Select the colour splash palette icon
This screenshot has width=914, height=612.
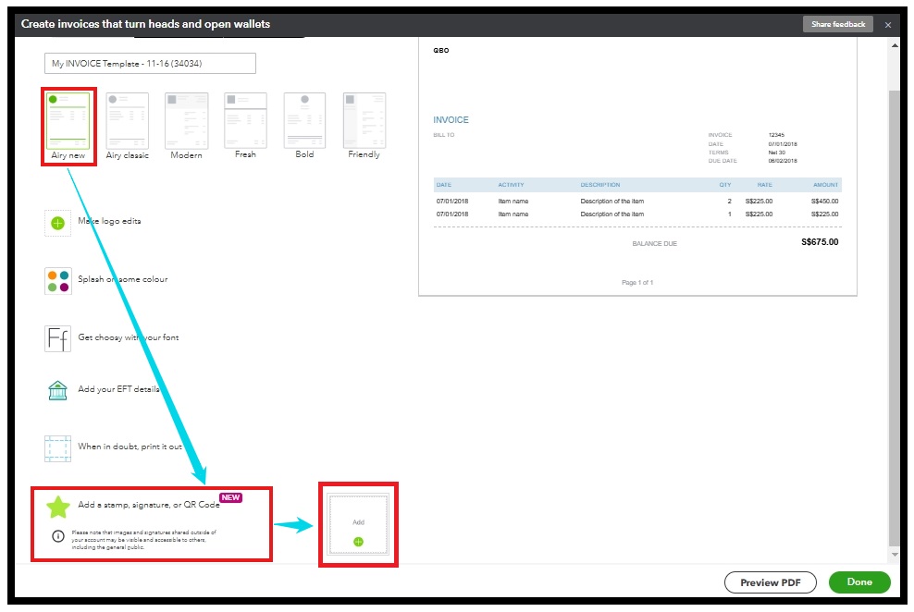click(x=57, y=279)
